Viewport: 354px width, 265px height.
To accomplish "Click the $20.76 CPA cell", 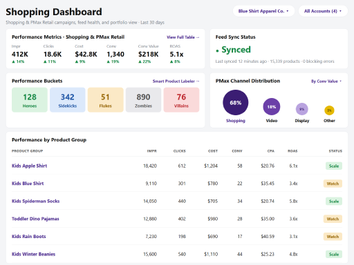I will coord(268,166).
